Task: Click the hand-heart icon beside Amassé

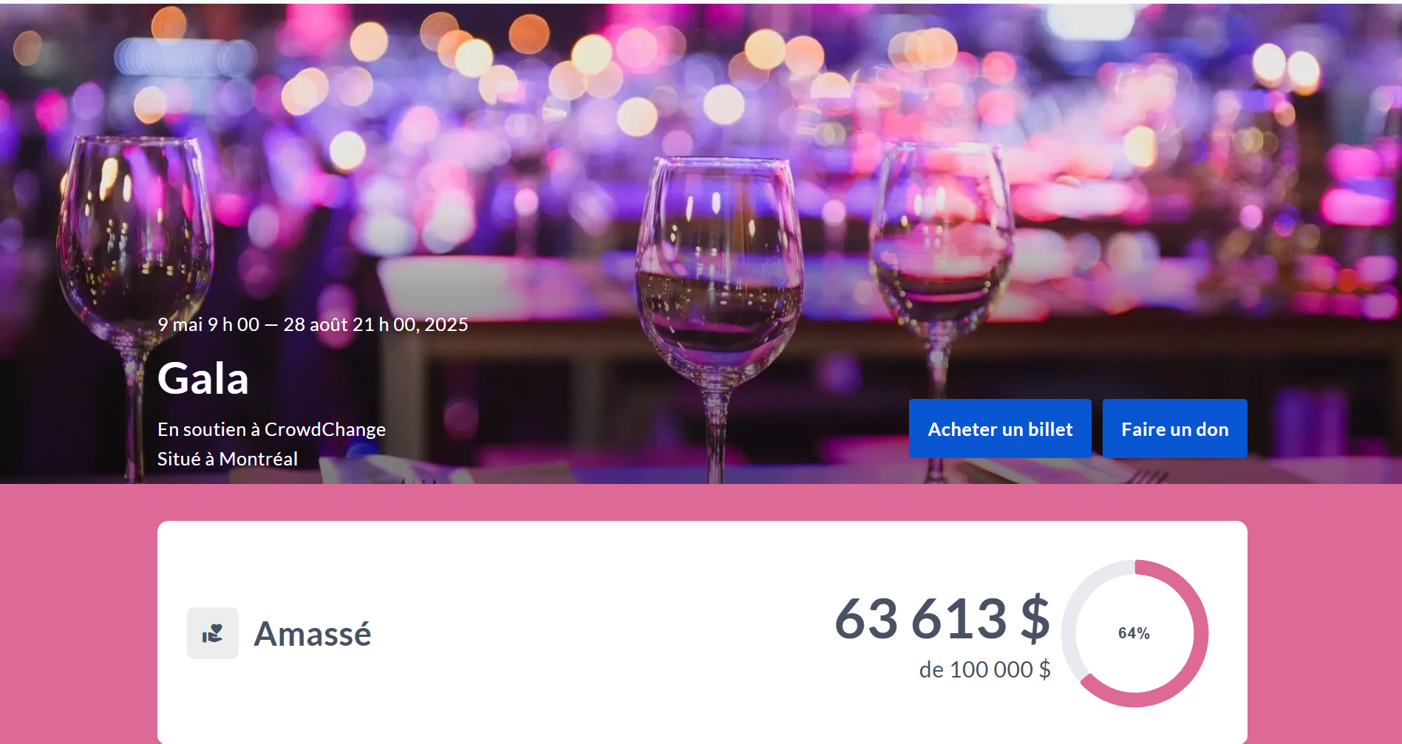Action: coord(213,633)
